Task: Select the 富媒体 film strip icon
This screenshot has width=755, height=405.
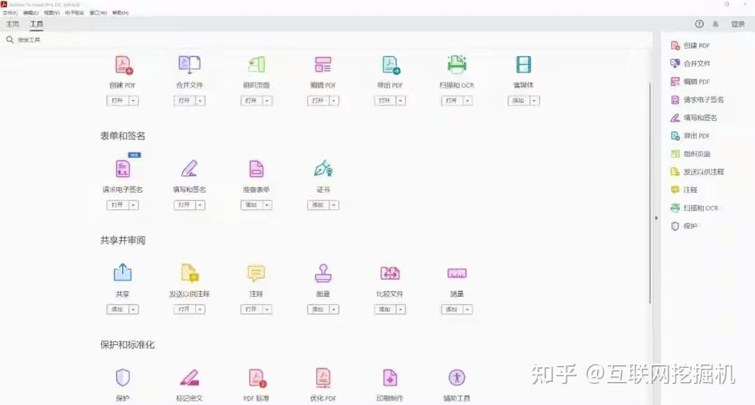Action: 524,65
